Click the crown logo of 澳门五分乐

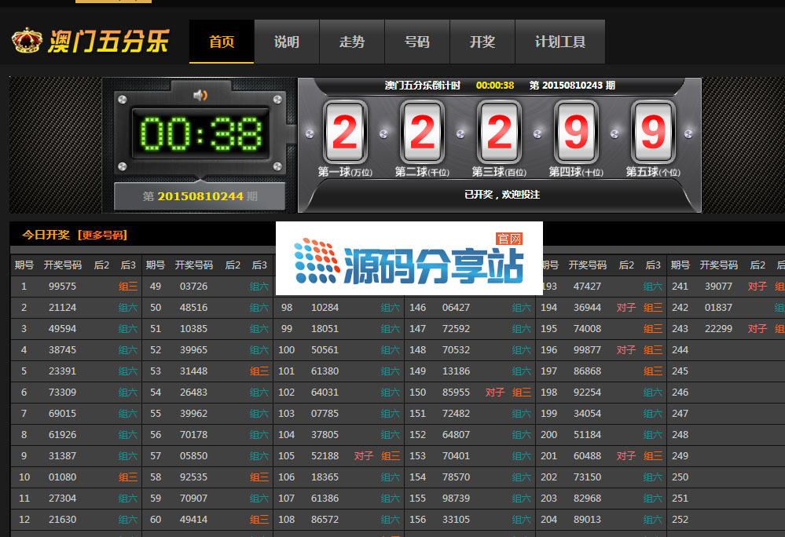pyautogui.click(x=28, y=41)
